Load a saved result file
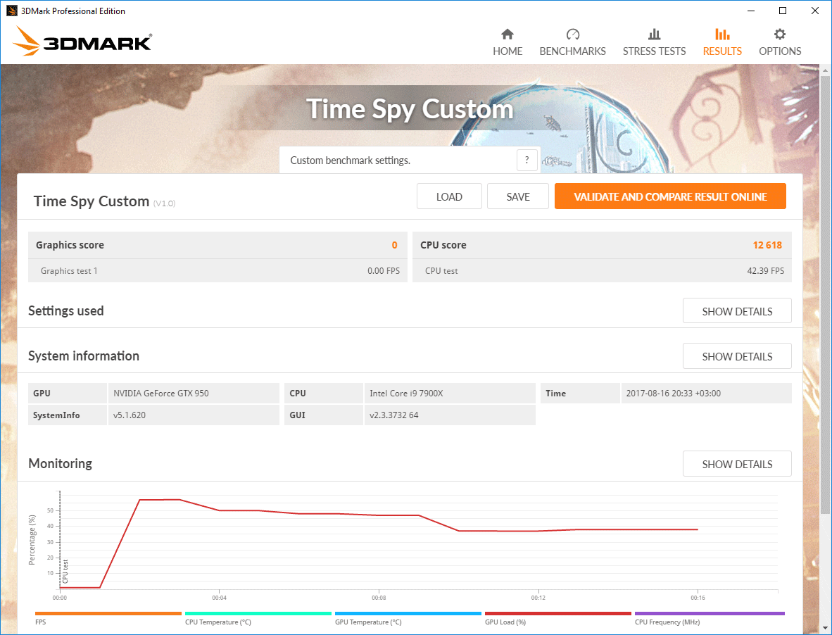The image size is (832, 635). coord(449,196)
